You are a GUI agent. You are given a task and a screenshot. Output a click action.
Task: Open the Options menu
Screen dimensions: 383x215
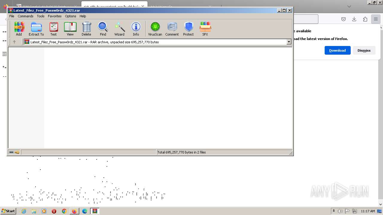click(x=71, y=16)
